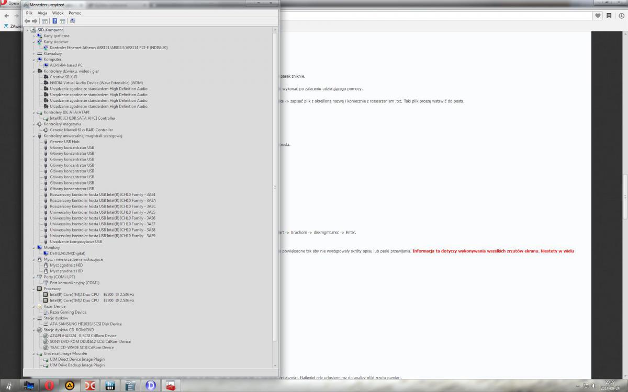
Task: Click the NVIDIA Virtual Audio Device icon
Action: coord(46,83)
